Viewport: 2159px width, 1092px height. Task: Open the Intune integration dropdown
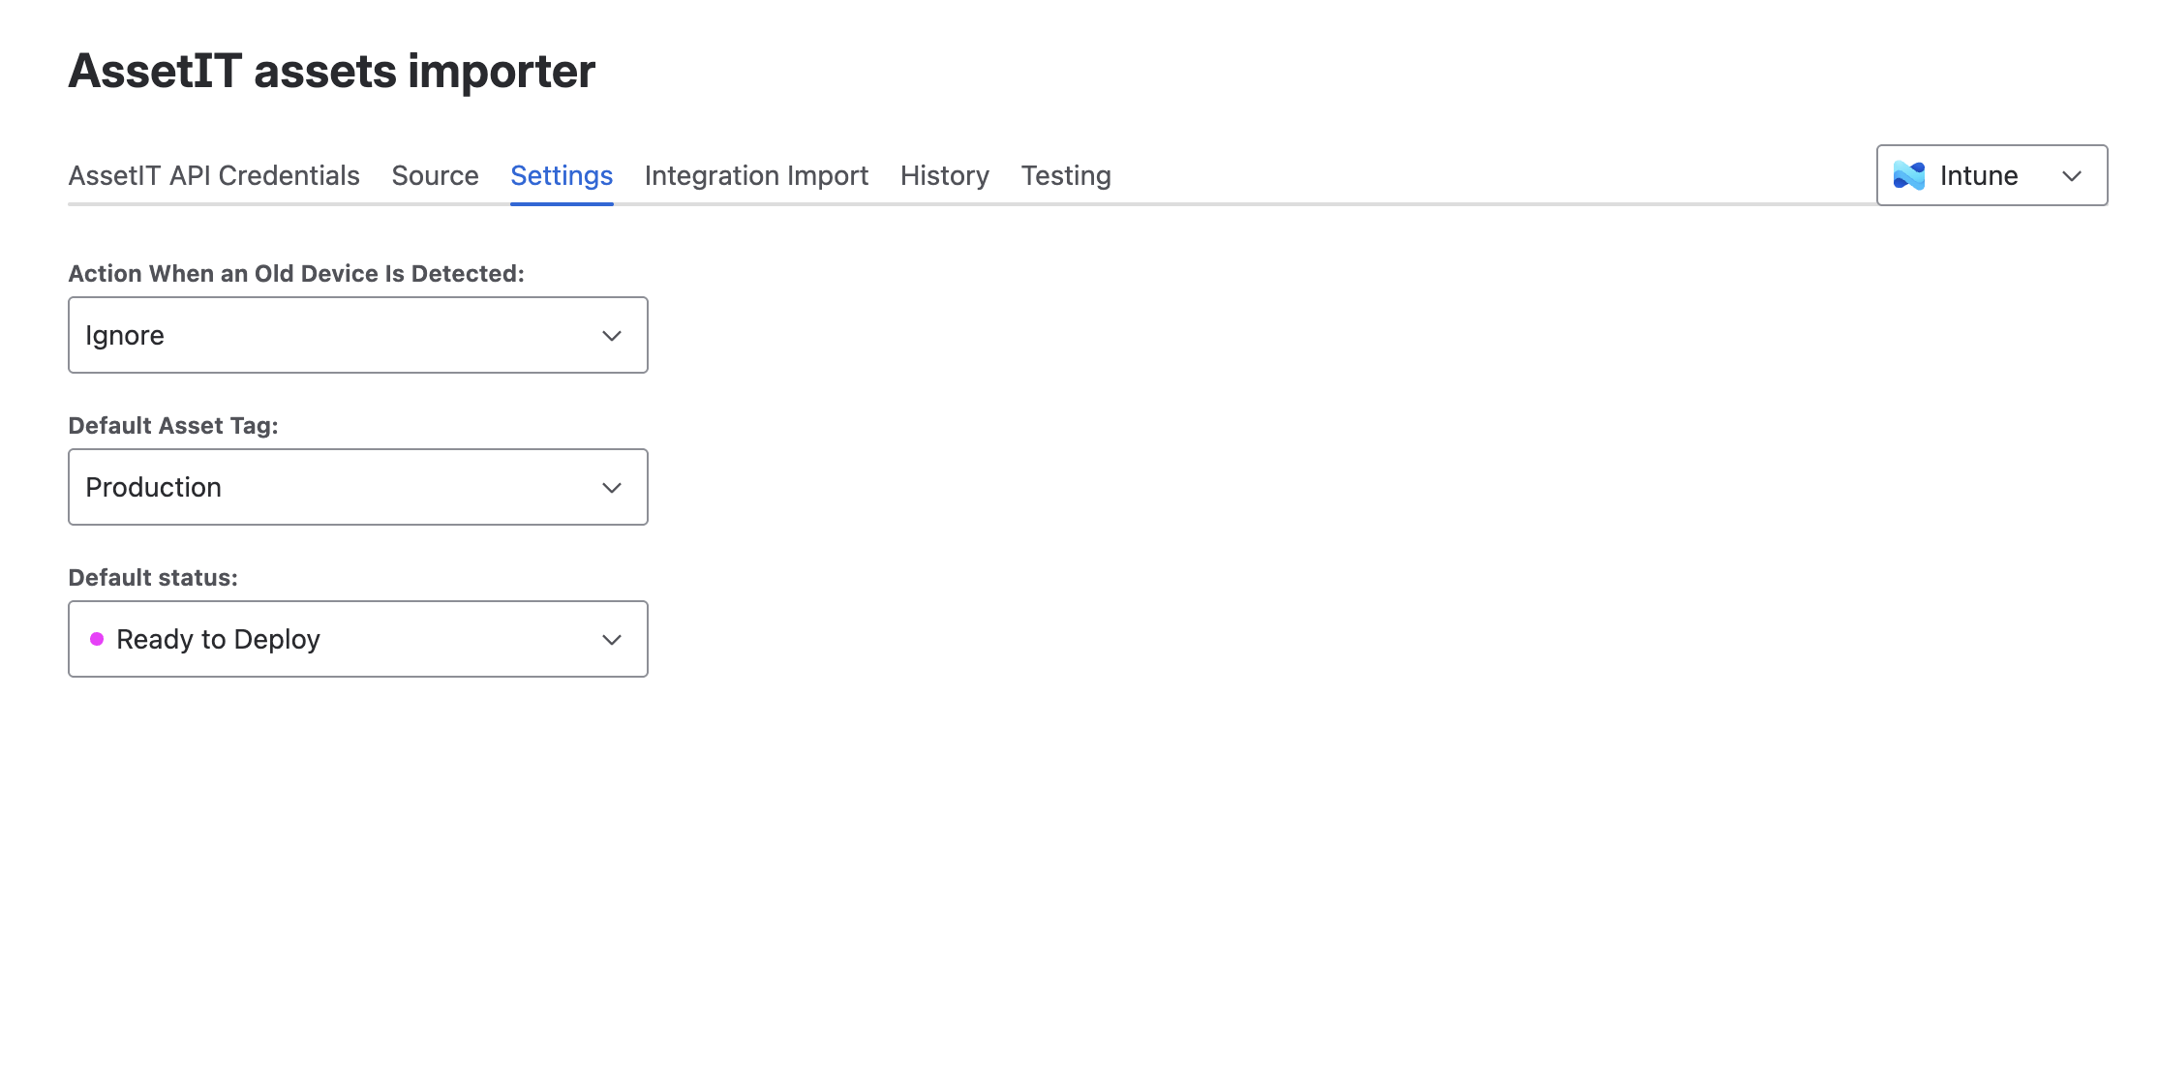(x=1991, y=175)
